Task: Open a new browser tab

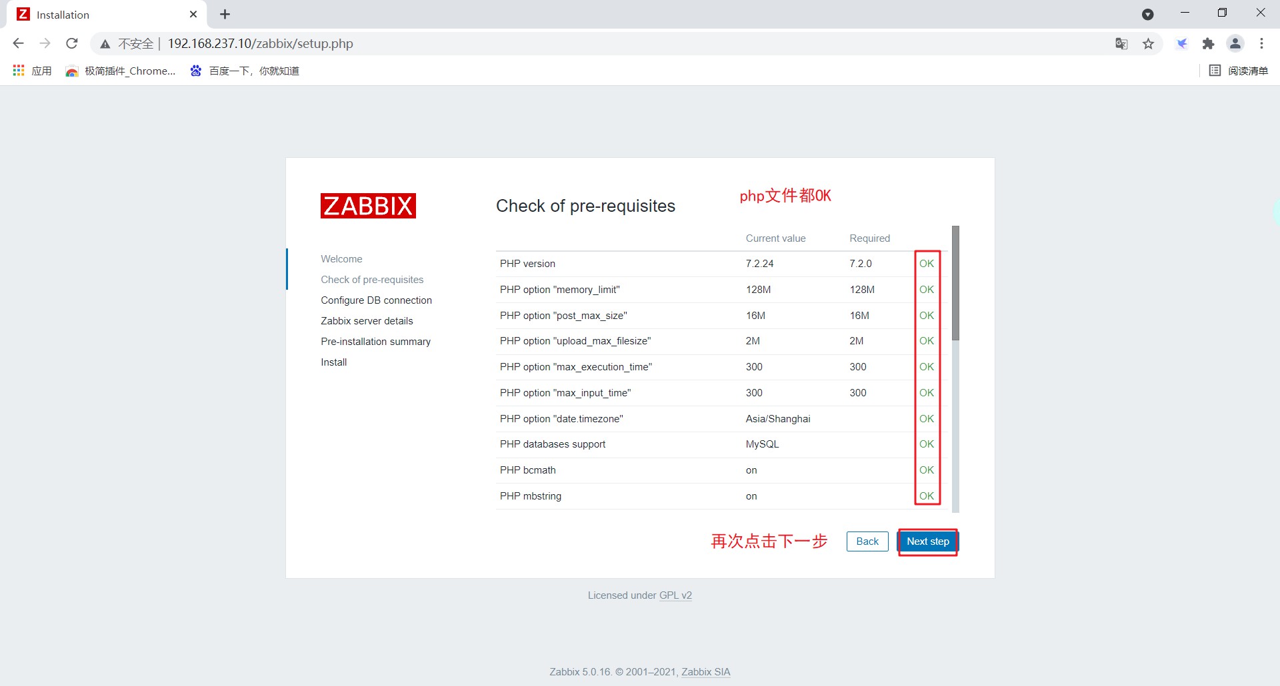Action: 225,14
